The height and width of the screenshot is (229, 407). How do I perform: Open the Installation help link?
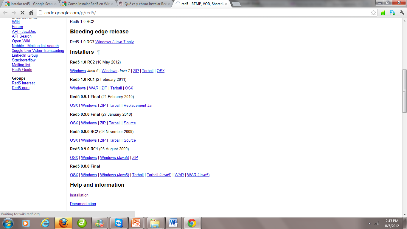click(79, 195)
